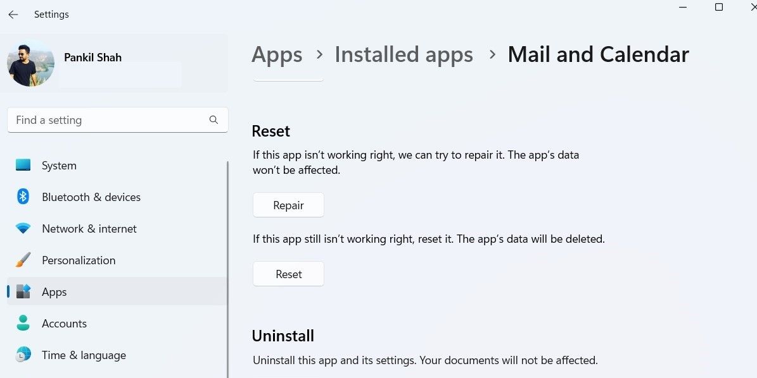Click the System monitor icon
757x378 pixels.
[23, 165]
